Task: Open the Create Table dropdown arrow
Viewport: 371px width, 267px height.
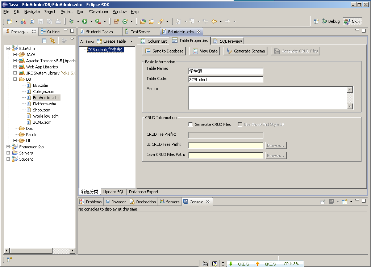Action: (131, 42)
